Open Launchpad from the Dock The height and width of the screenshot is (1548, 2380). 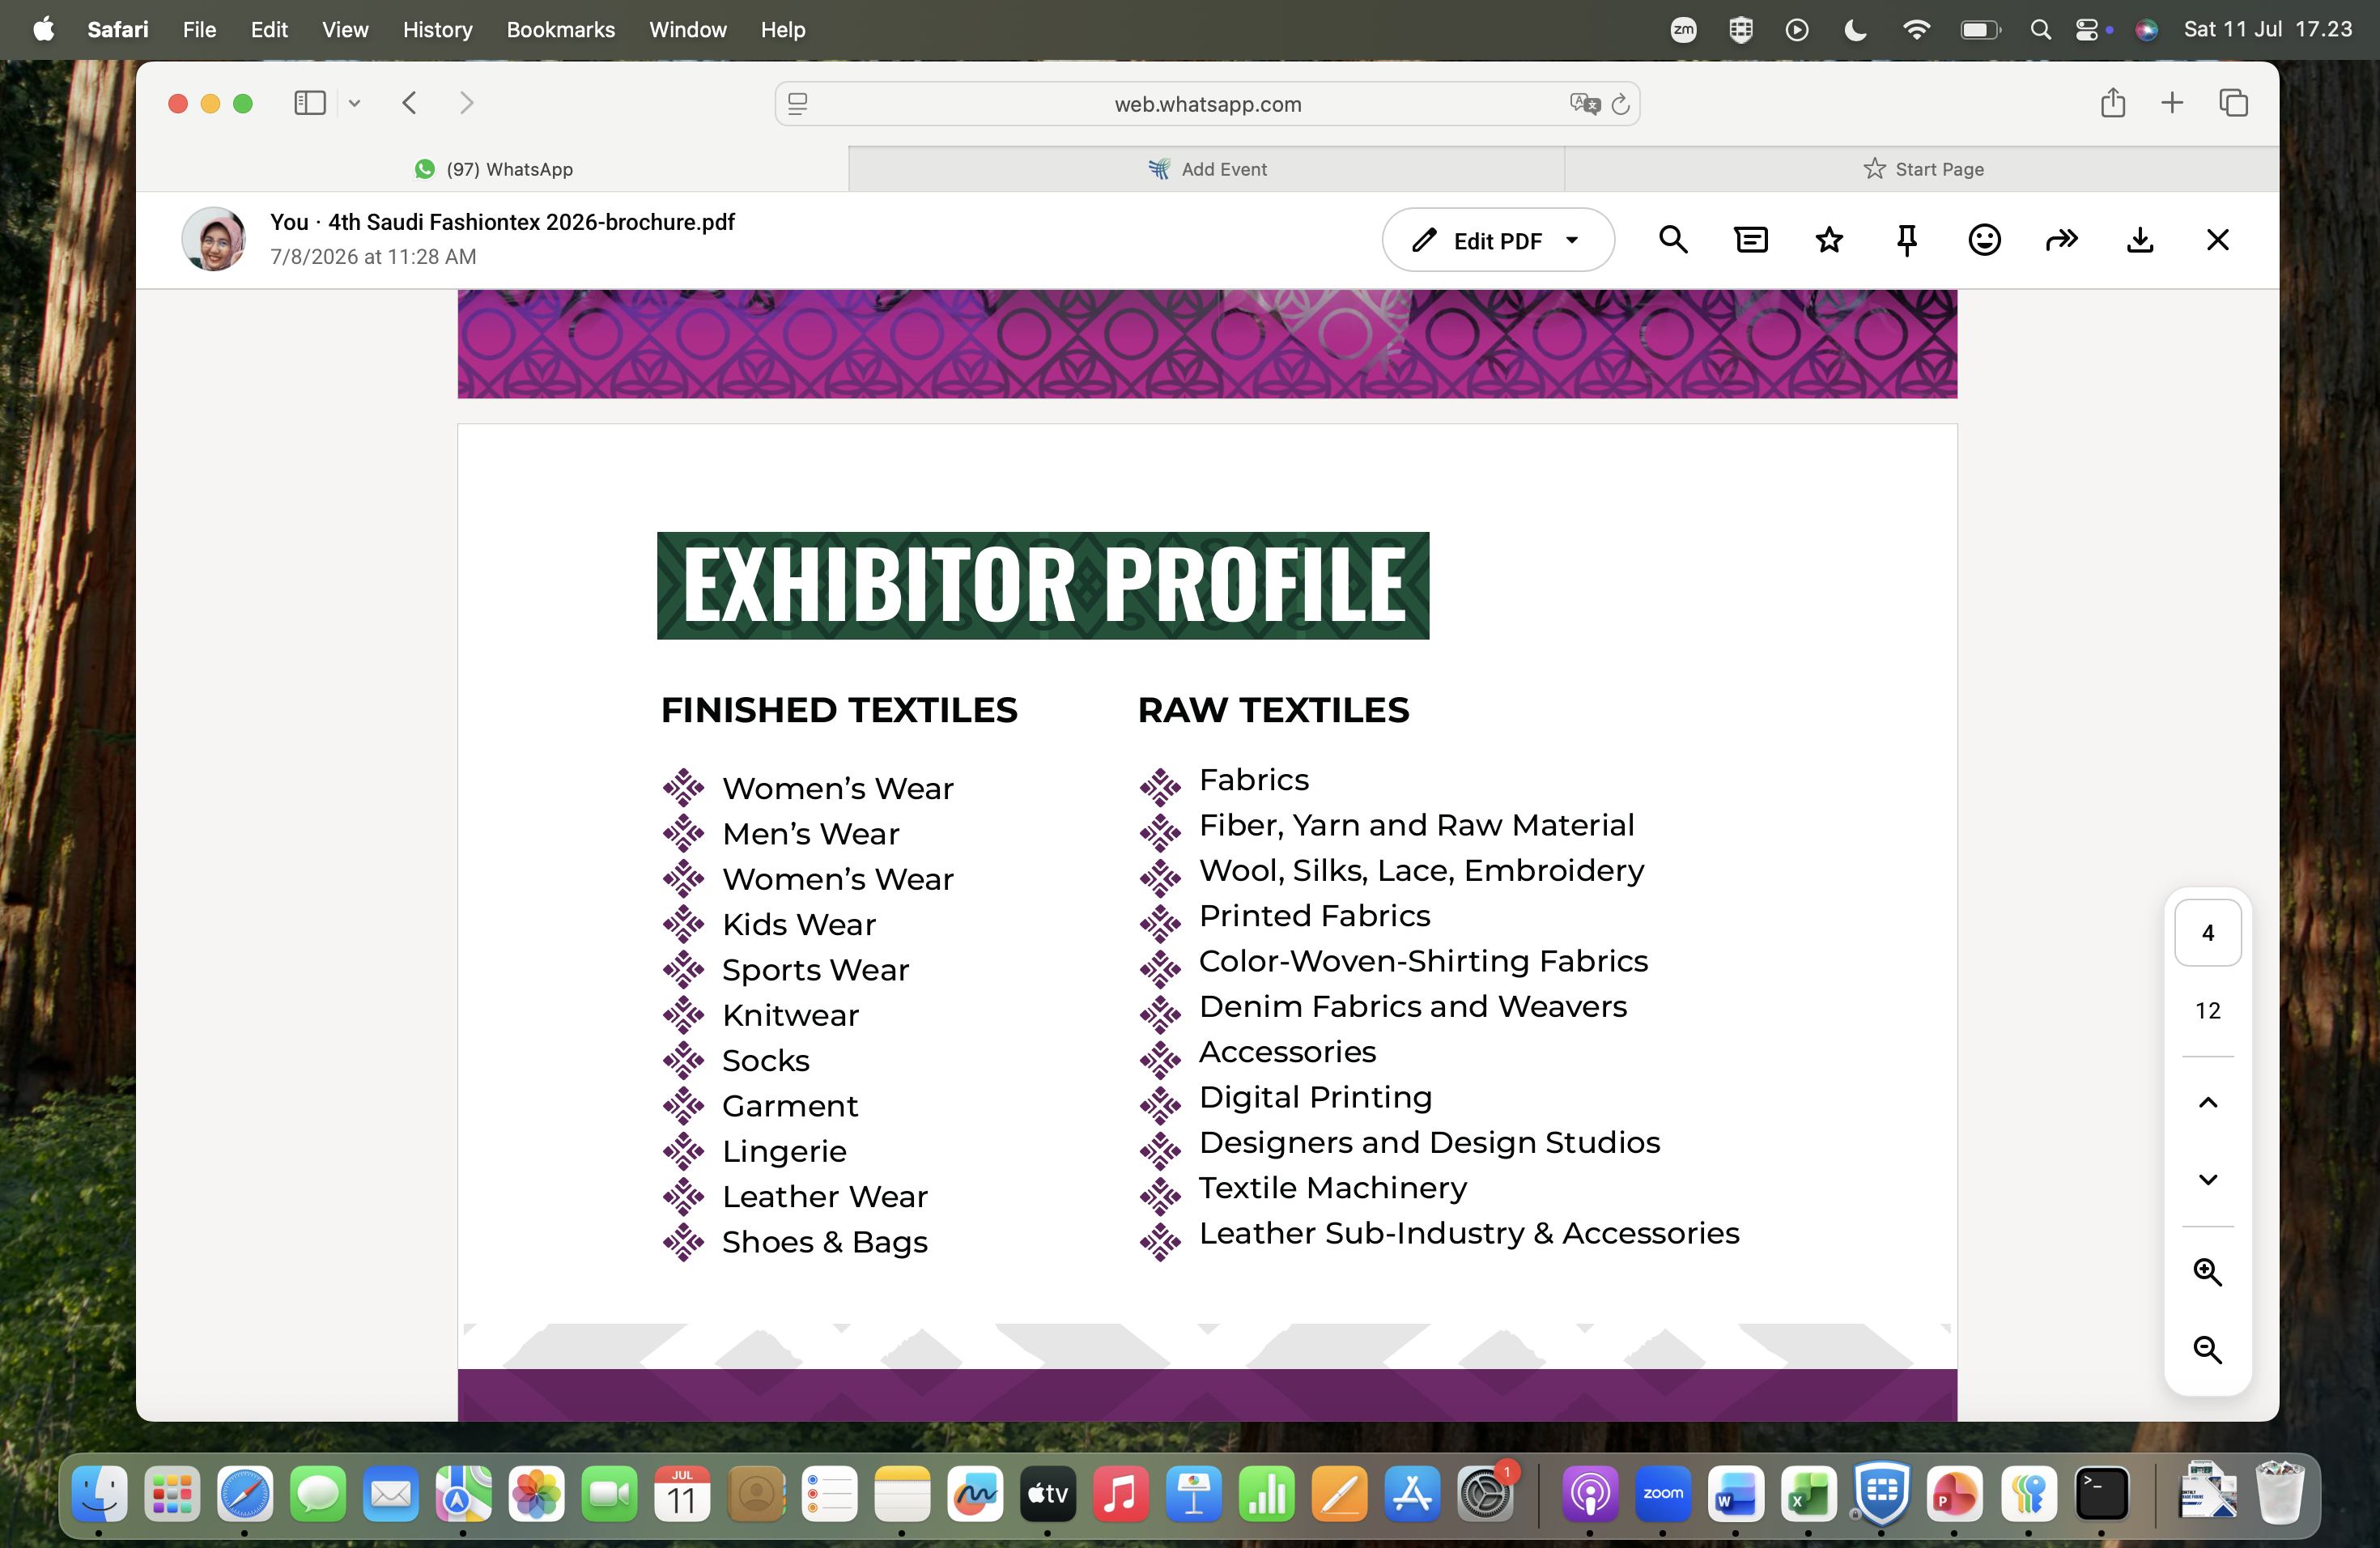[172, 1494]
